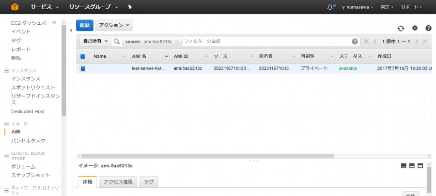Image resolution: width=436 pixels, height=196 pixels.
Task: Open the Name column dropdown arrow
Action: 125,56
